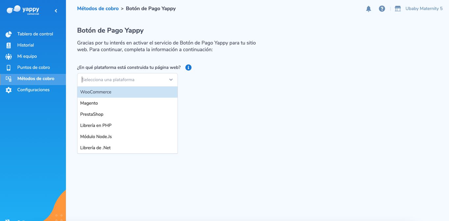Click the Selecciona una plataforma field
The width and height of the screenshot is (449, 221).
click(128, 80)
